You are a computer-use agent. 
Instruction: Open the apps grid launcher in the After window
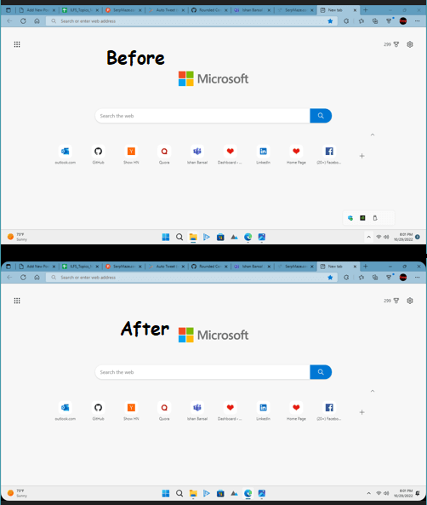pyautogui.click(x=17, y=301)
